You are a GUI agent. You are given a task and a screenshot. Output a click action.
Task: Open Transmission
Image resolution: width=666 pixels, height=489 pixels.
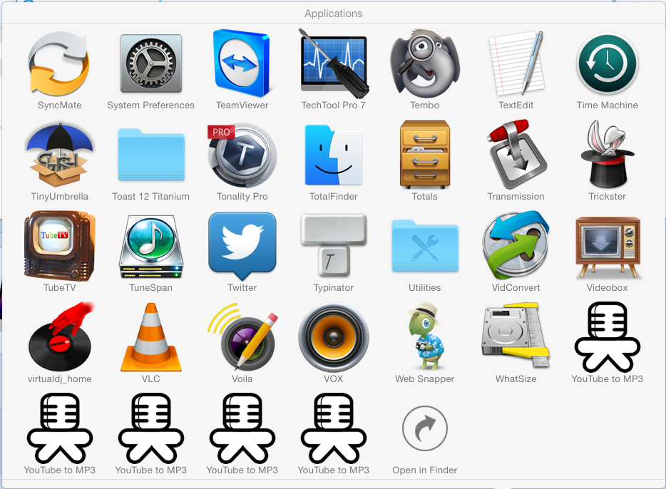(516, 155)
